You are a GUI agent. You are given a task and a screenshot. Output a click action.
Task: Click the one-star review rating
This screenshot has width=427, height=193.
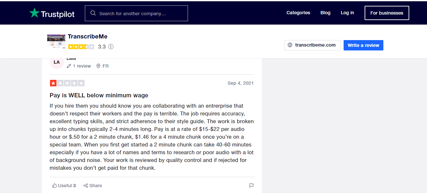pos(67,83)
